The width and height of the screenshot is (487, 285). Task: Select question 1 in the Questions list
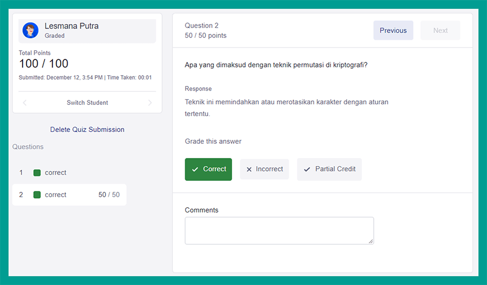pyautogui.click(x=55, y=173)
